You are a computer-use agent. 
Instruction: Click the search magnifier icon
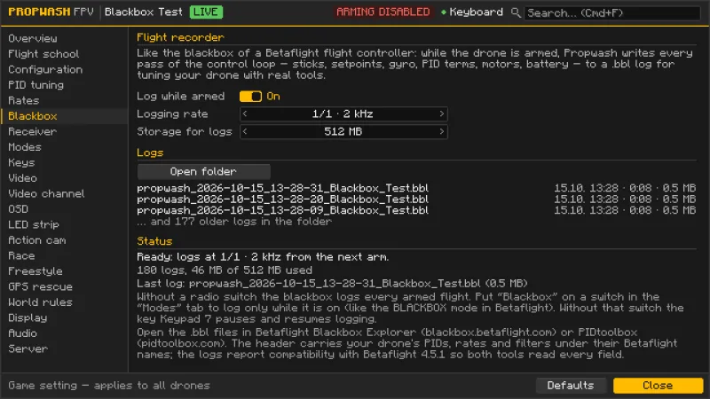[516, 12]
